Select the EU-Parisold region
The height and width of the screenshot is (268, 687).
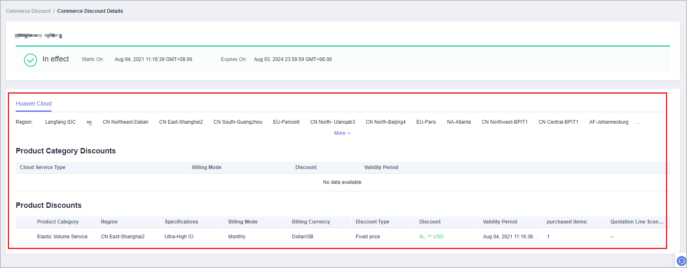pos(286,122)
